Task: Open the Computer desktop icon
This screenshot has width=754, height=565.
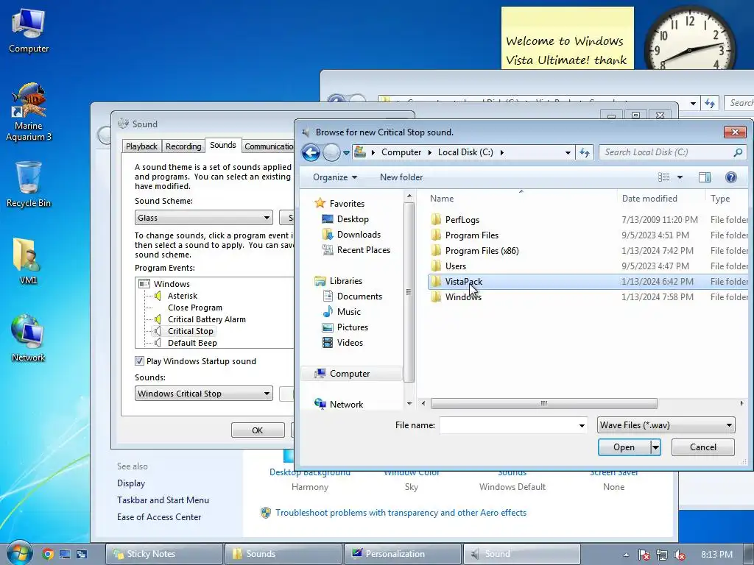Action: (29, 31)
